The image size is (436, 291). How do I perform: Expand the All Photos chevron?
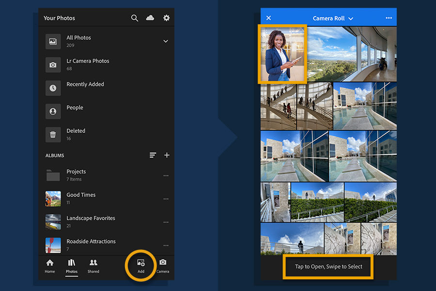tap(166, 41)
